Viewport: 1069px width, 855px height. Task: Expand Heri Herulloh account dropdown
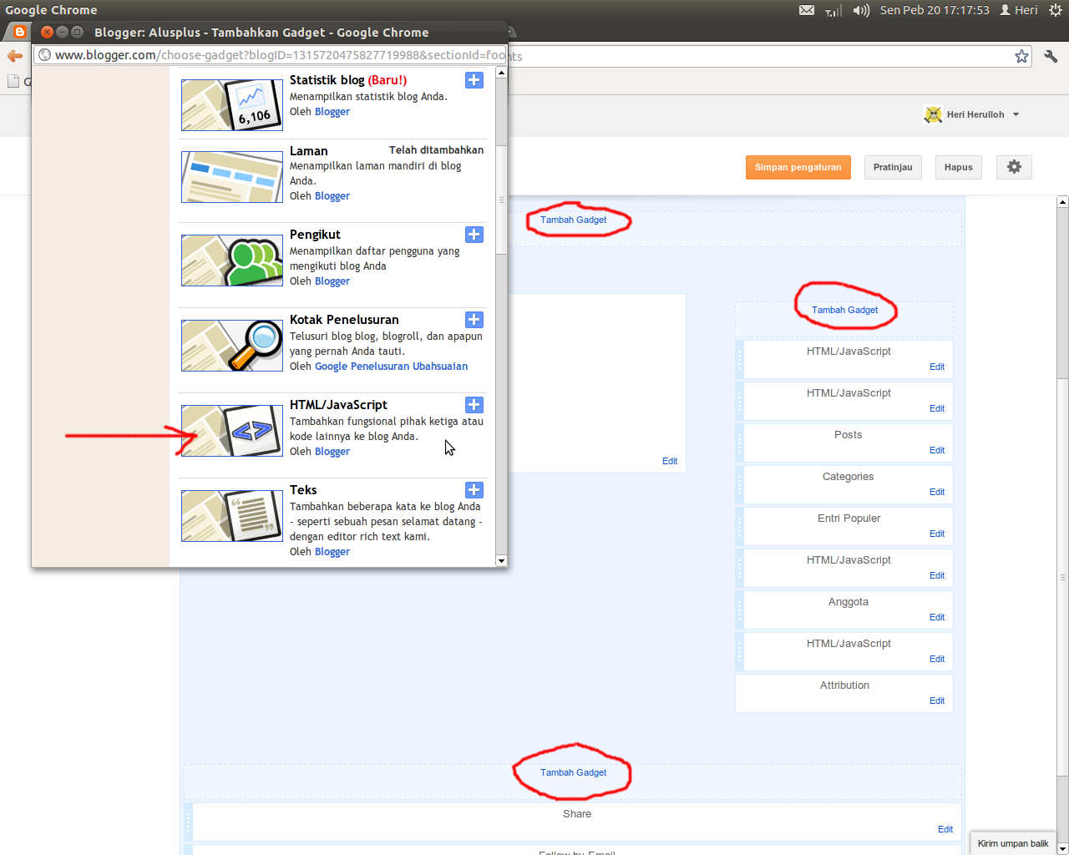point(1016,114)
